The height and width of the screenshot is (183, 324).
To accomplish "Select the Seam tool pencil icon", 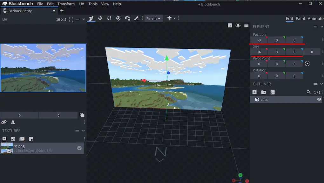I will click(x=136, y=18).
